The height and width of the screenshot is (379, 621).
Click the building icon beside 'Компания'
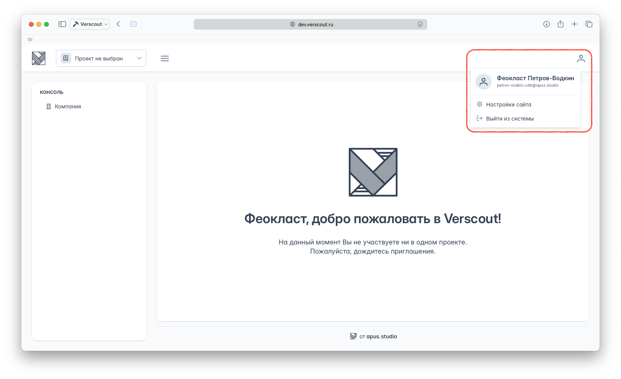pos(48,106)
